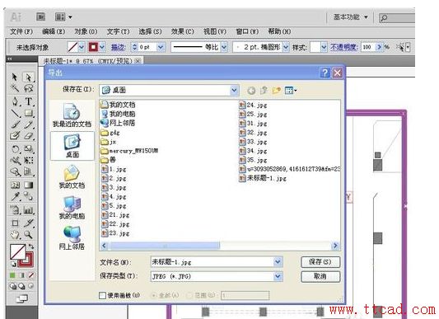Screen dimensions: 439x319
Task: Click the horizontal scrollbar thumb in file list
Action: coord(165,246)
